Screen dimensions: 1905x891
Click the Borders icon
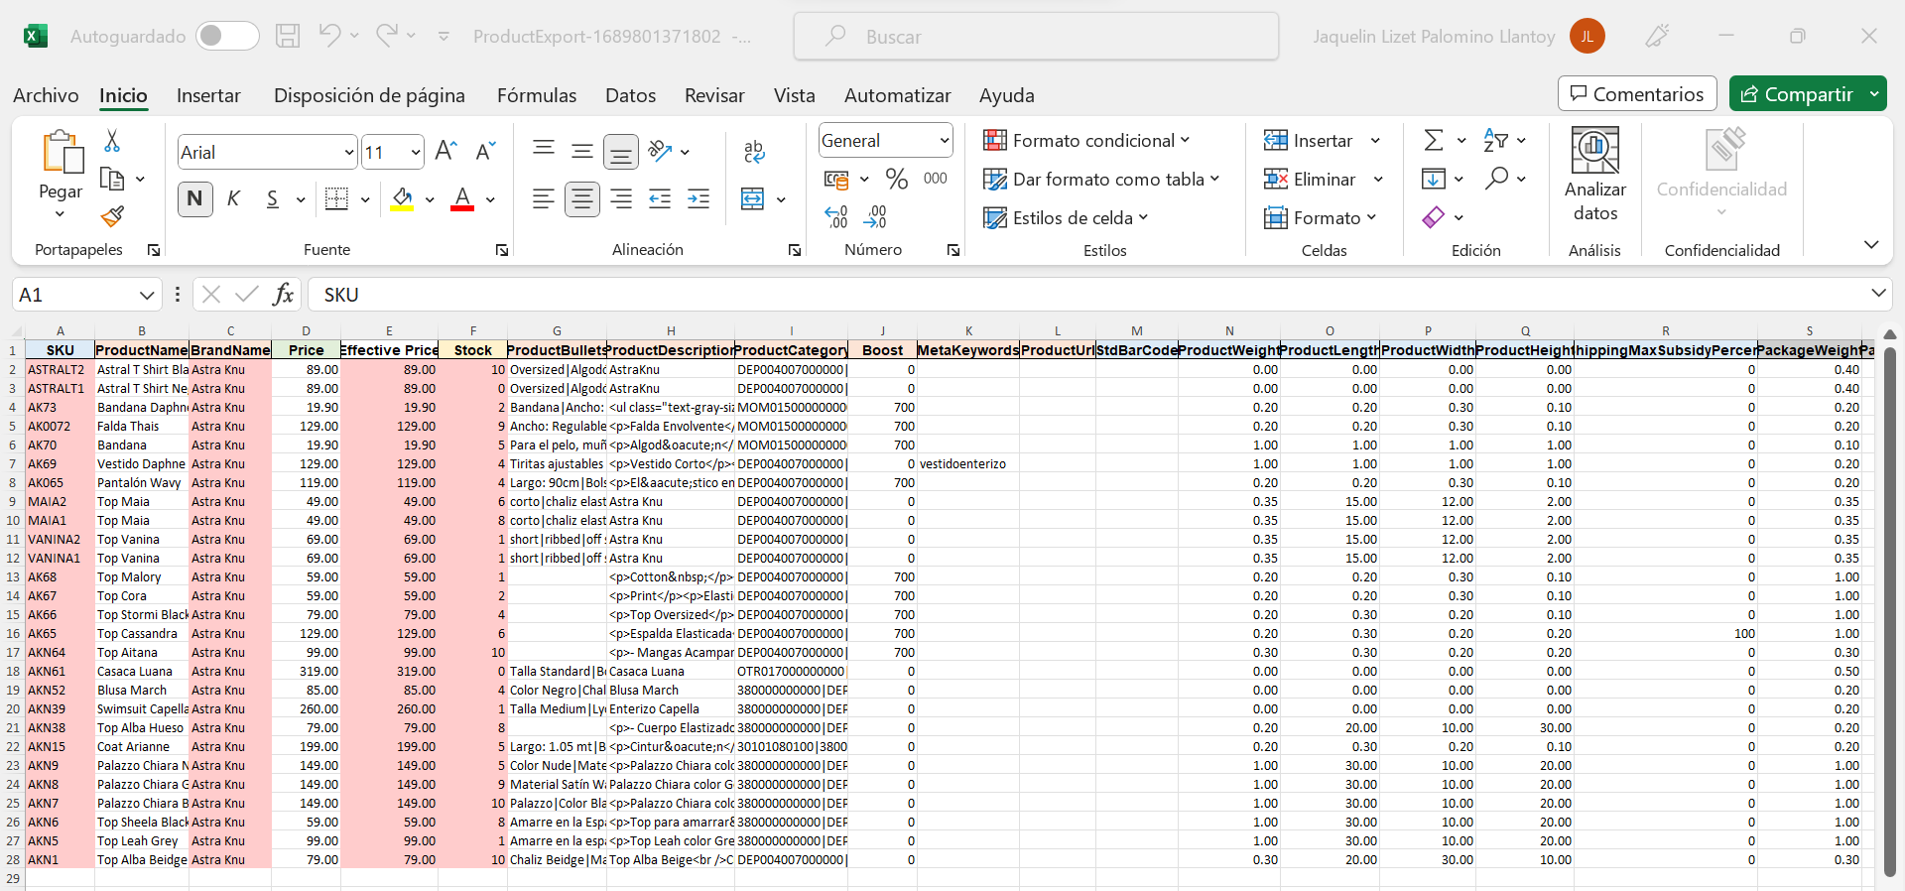337,198
